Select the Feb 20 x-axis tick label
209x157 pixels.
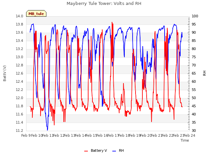click(146, 135)
